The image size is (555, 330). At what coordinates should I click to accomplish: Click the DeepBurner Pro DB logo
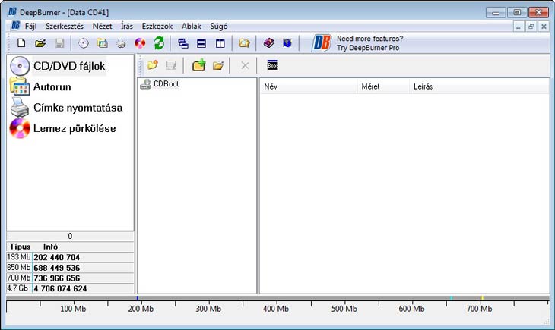pyautogui.click(x=322, y=43)
